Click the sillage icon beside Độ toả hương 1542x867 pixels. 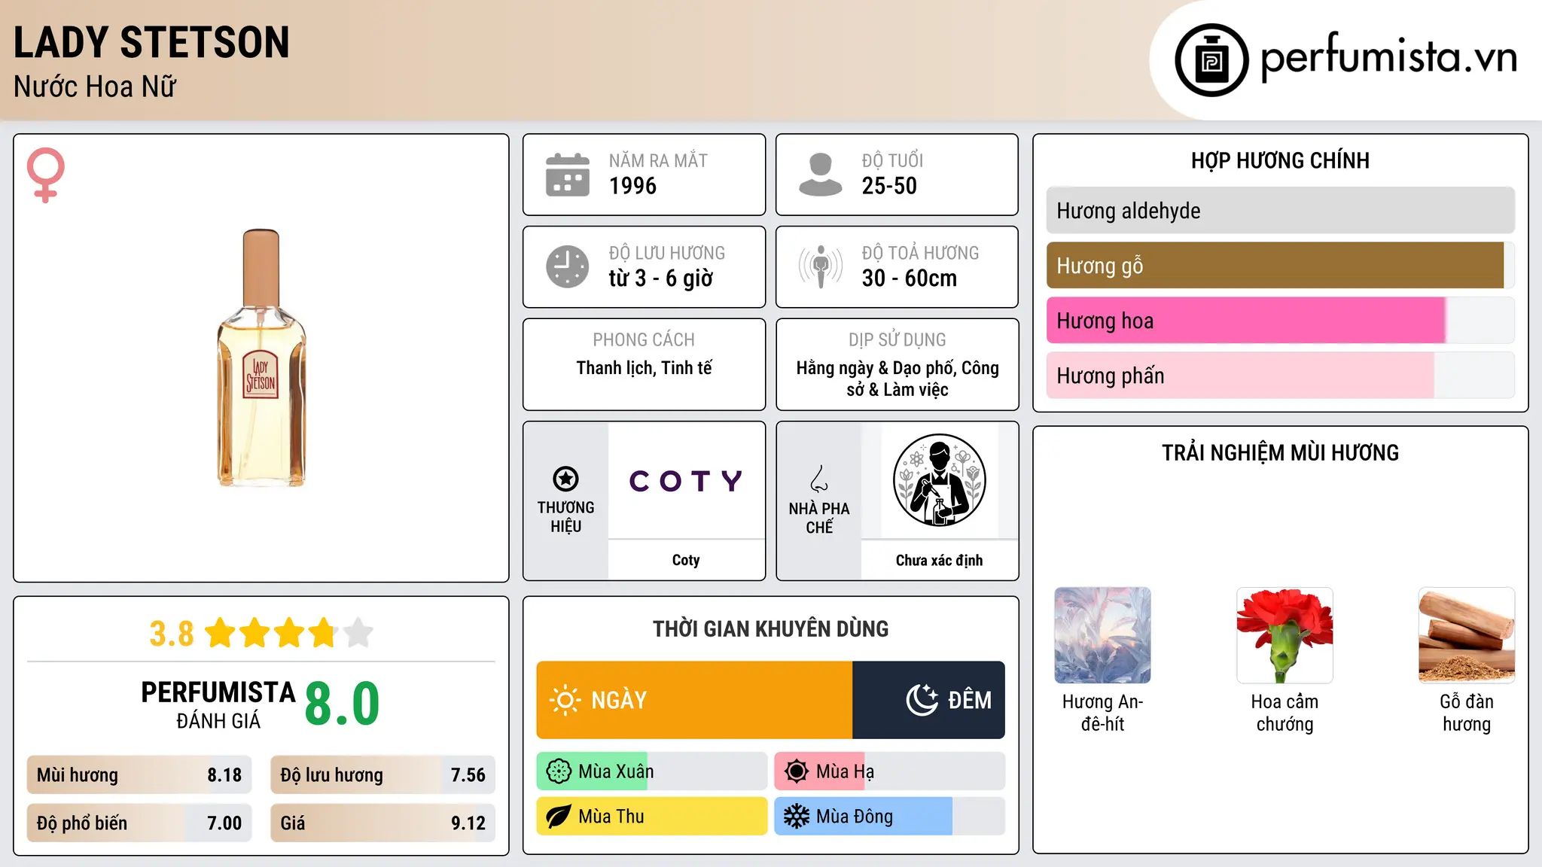tap(820, 266)
